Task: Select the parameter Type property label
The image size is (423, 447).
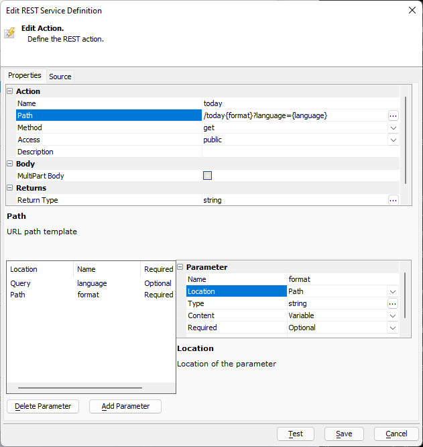Action: point(236,303)
